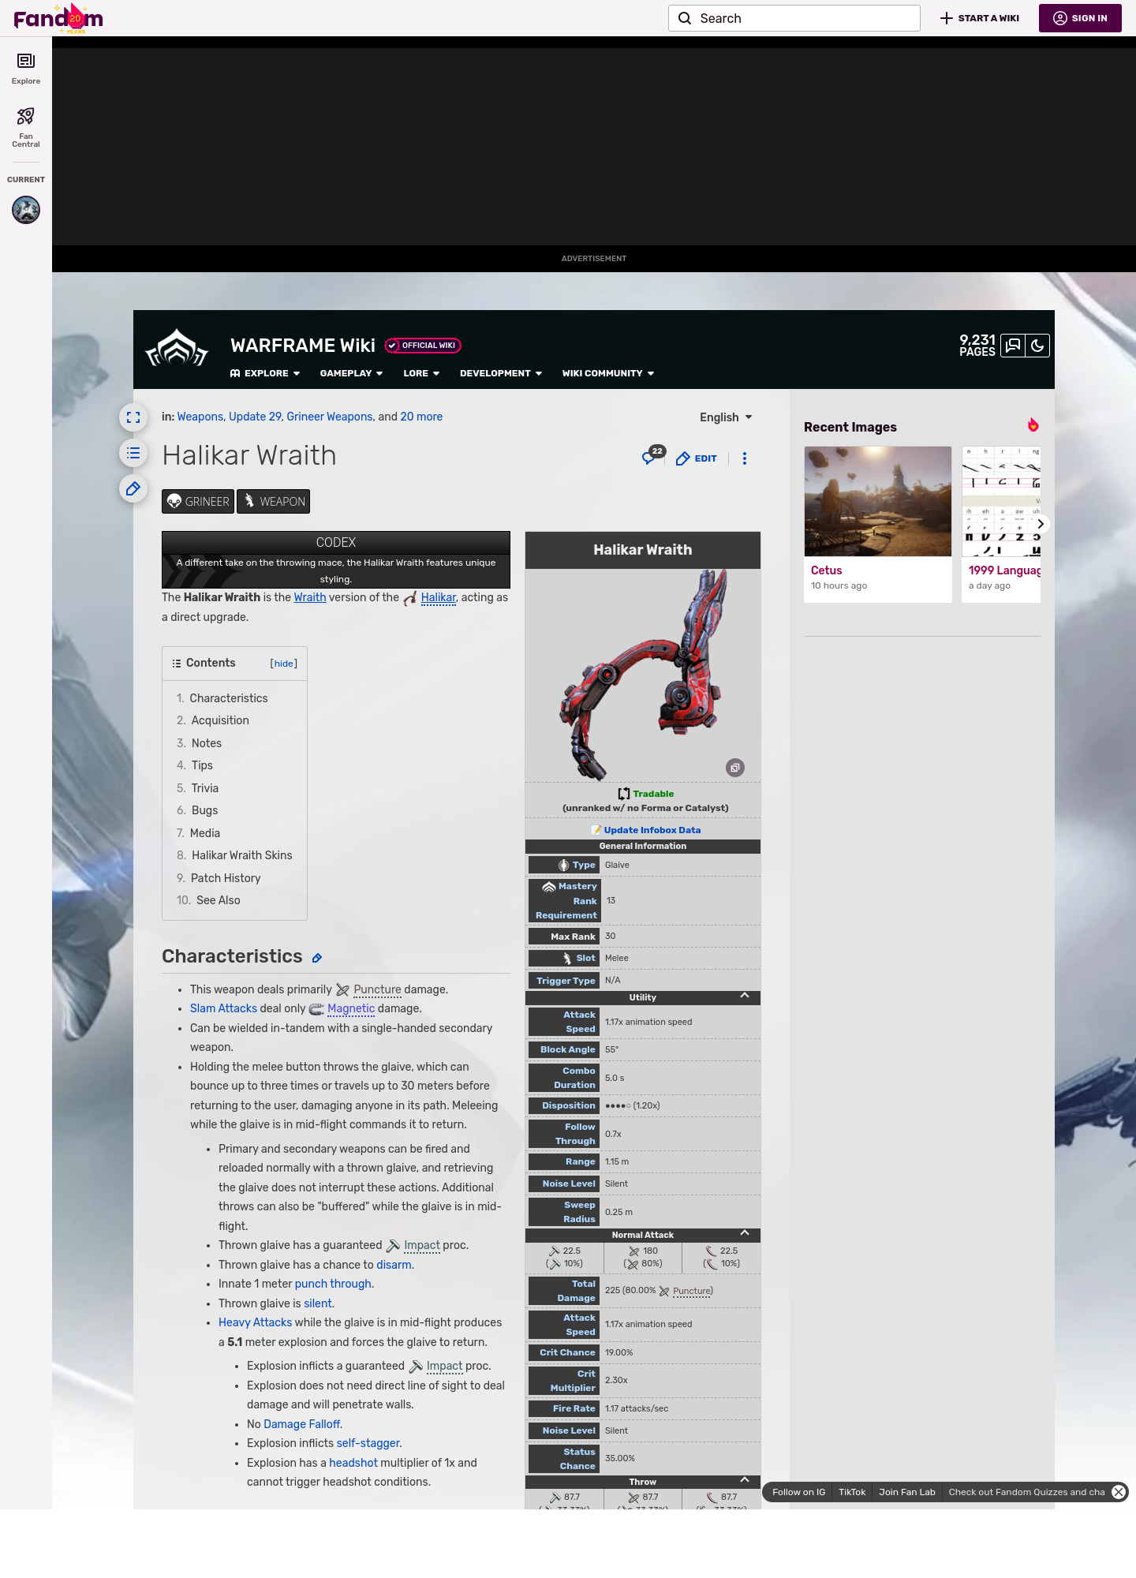The image size is (1136, 1578).
Task: Open the English language dropdown
Action: click(x=726, y=417)
